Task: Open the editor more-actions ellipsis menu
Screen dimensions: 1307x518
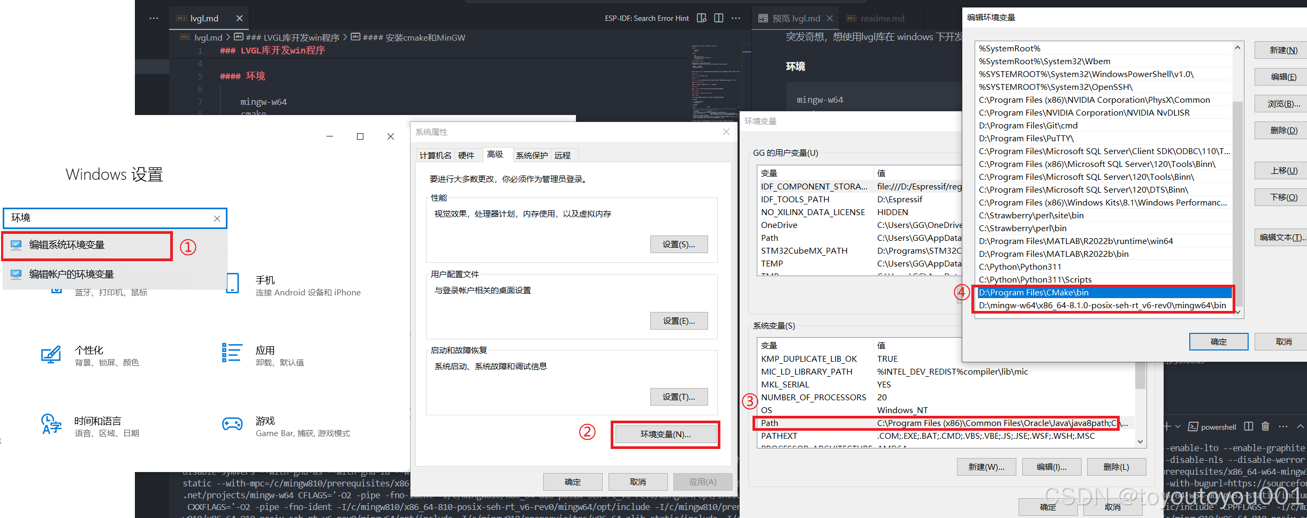Action: click(x=735, y=18)
